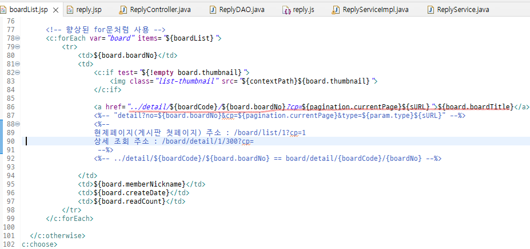Click the "list-thumbnail" class value

(x=188, y=81)
